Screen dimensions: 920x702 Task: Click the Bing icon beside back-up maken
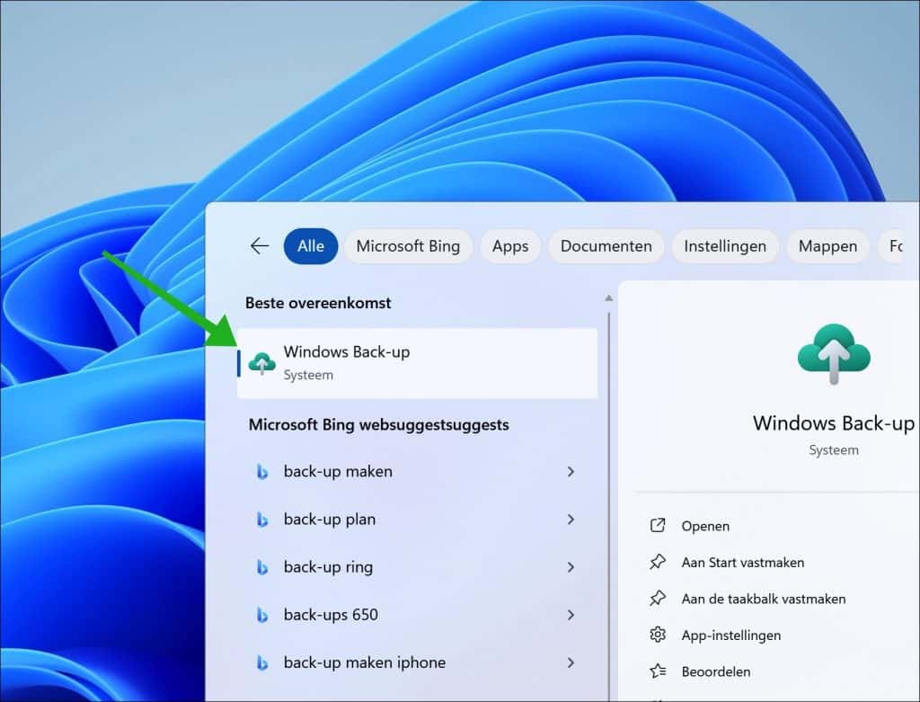[x=261, y=472]
